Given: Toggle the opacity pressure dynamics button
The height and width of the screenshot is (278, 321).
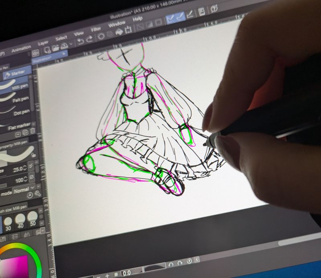Looking at the screenshot, I should 32,177.
